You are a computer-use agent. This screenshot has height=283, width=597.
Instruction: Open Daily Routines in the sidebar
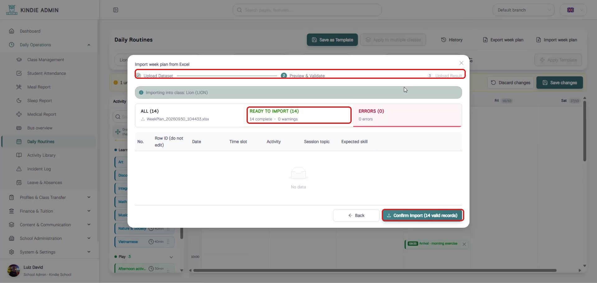(49, 141)
